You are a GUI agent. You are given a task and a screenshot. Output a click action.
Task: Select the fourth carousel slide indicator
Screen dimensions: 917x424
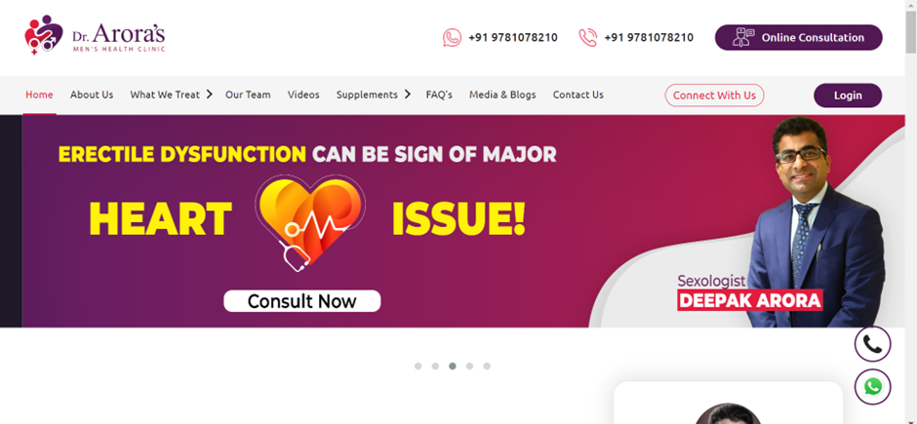pyautogui.click(x=469, y=366)
